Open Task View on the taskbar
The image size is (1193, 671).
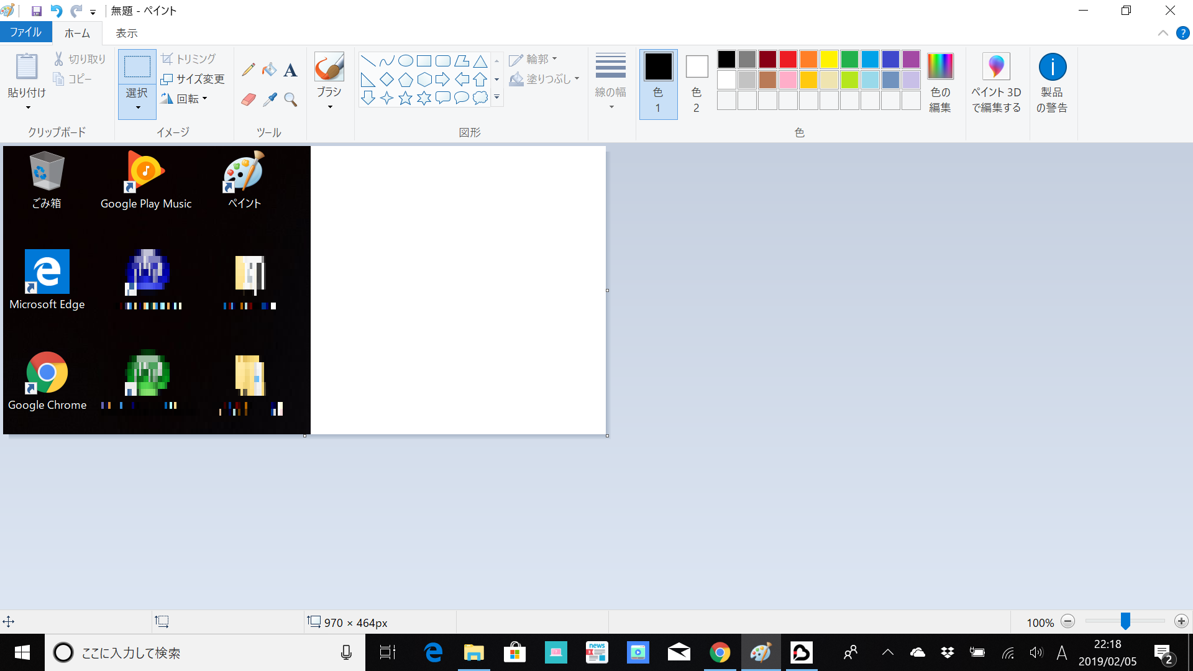[388, 652]
